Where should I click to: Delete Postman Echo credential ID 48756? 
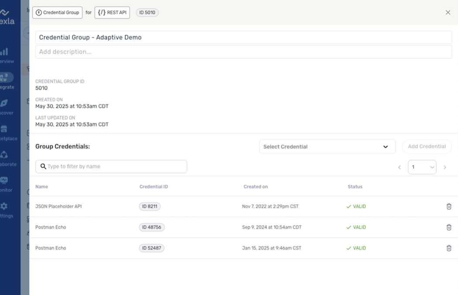pos(448,227)
